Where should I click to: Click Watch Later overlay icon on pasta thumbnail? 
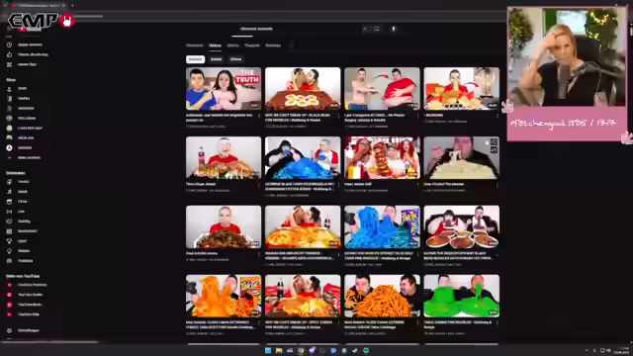coord(494,142)
